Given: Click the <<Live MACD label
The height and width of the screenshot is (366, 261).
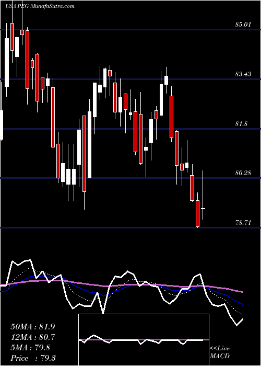Looking at the screenshot, I should pos(220,352).
